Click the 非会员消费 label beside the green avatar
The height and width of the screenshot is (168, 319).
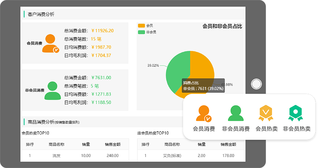(x=35, y=90)
